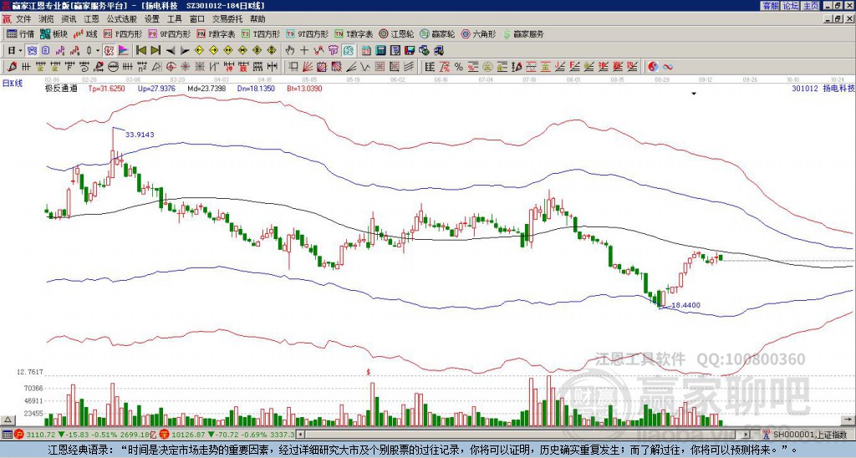This screenshot has width=856, height=458.
Task: Select the angle lines tool
Action: [x=352, y=67]
